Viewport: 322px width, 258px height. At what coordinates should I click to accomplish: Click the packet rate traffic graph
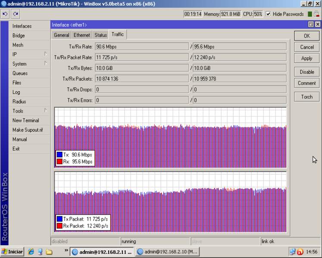click(170, 202)
